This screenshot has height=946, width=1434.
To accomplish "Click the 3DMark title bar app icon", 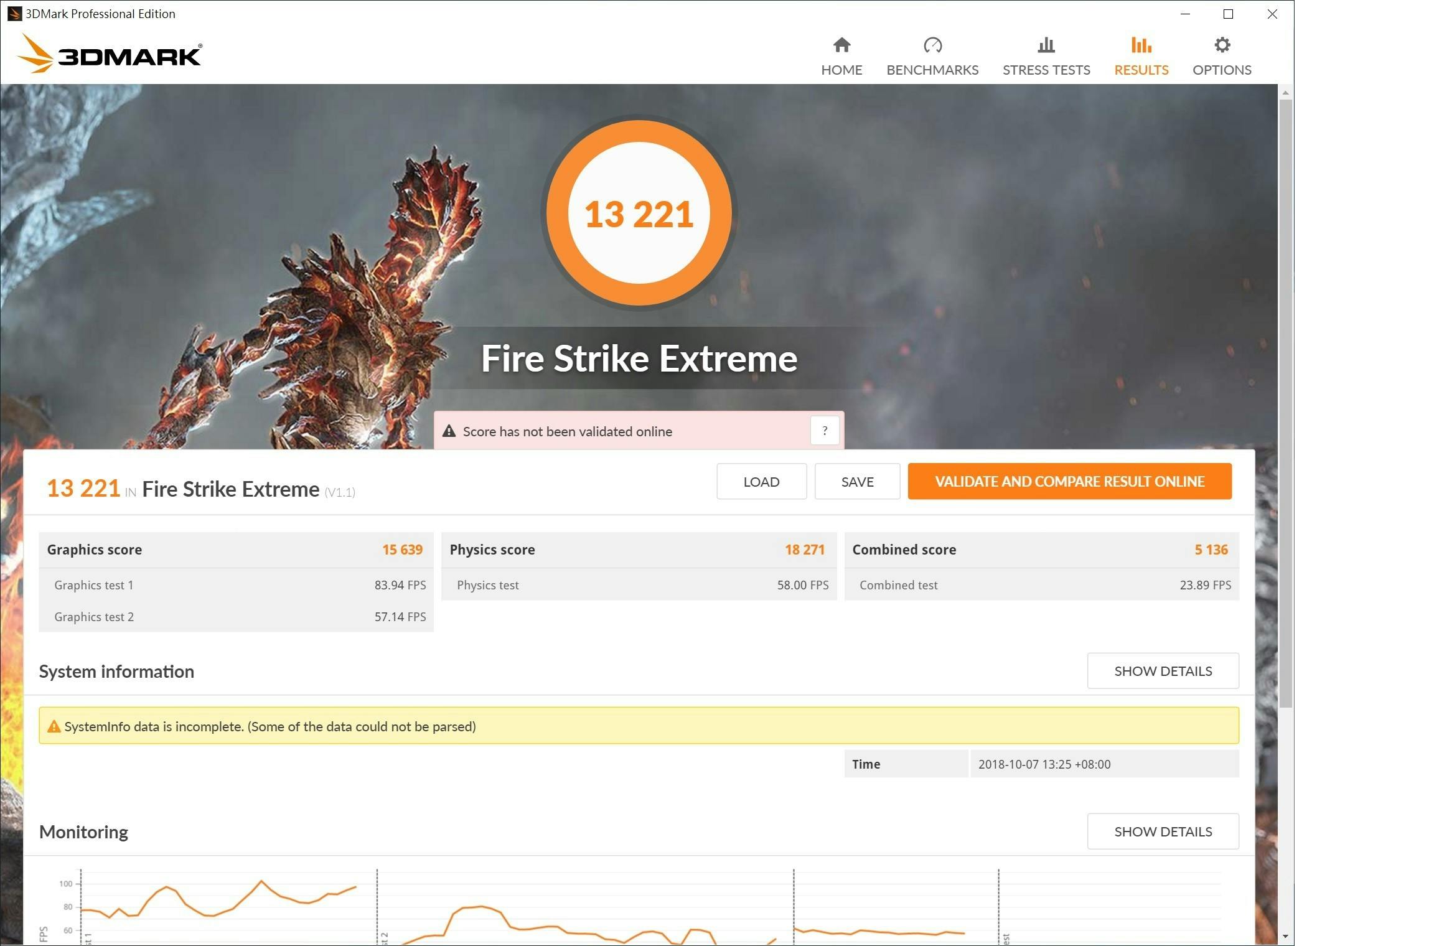I will point(14,13).
